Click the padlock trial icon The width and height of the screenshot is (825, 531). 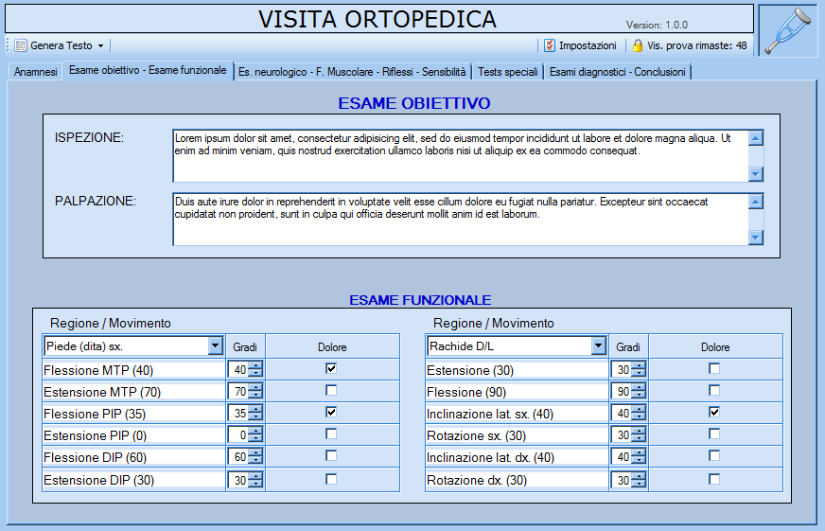(x=638, y=45)
